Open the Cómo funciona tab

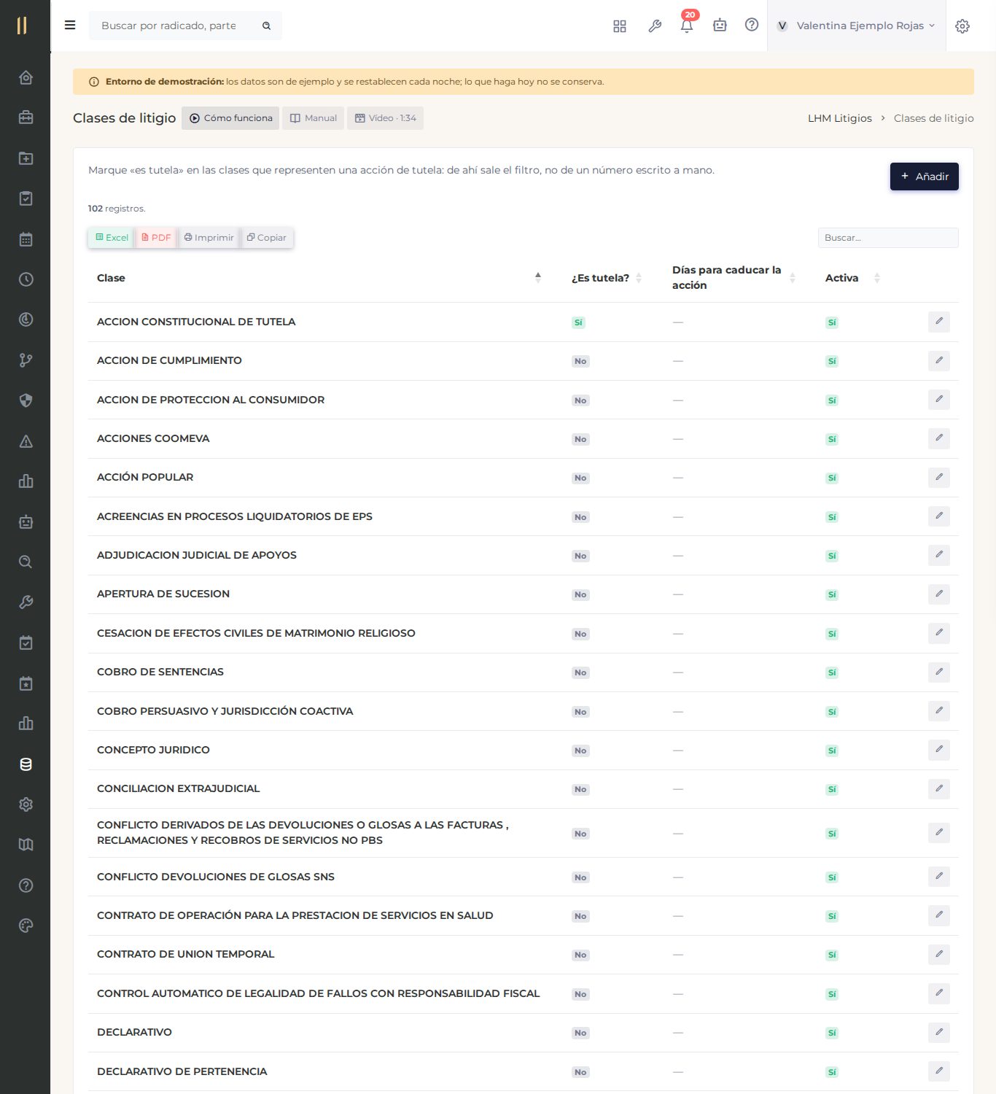click(x=230, y=118)
